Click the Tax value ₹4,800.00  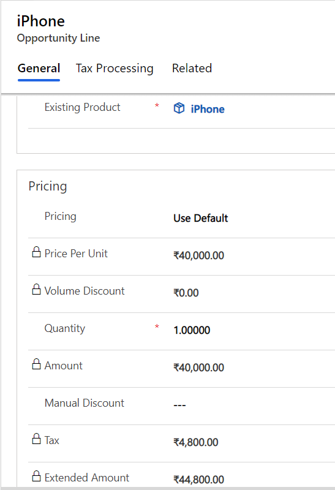[x=196, y=442]
